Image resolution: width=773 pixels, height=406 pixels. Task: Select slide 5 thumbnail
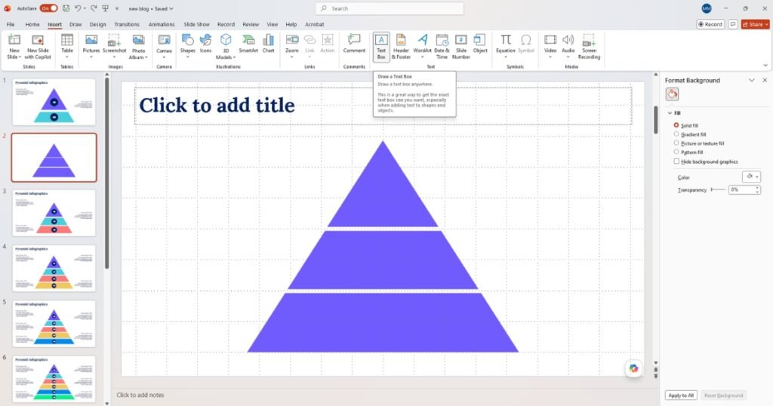pyautogui.click(x=54, y=324)
